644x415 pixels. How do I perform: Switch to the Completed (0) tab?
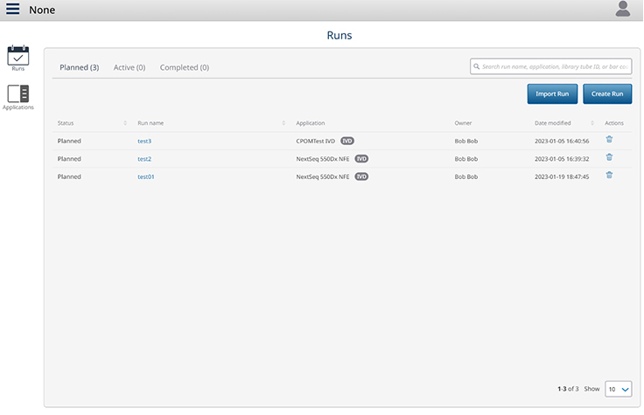click(184, 67)
